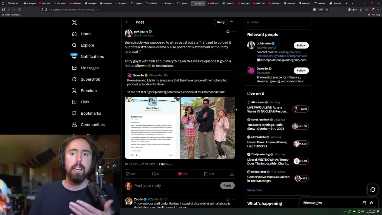382x215 pixels.
Task: Open the floating Grok button
Action: (373, 190)
